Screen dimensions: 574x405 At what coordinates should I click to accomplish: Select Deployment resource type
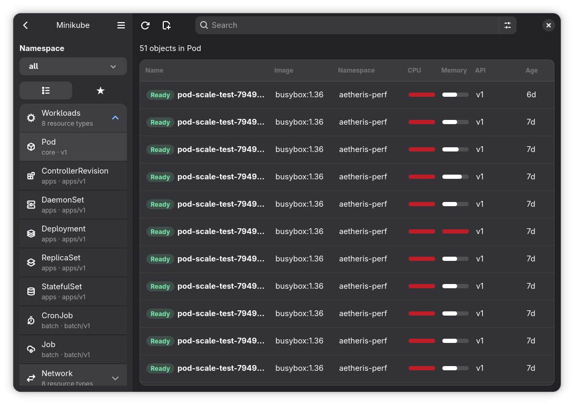coord(73,234)
